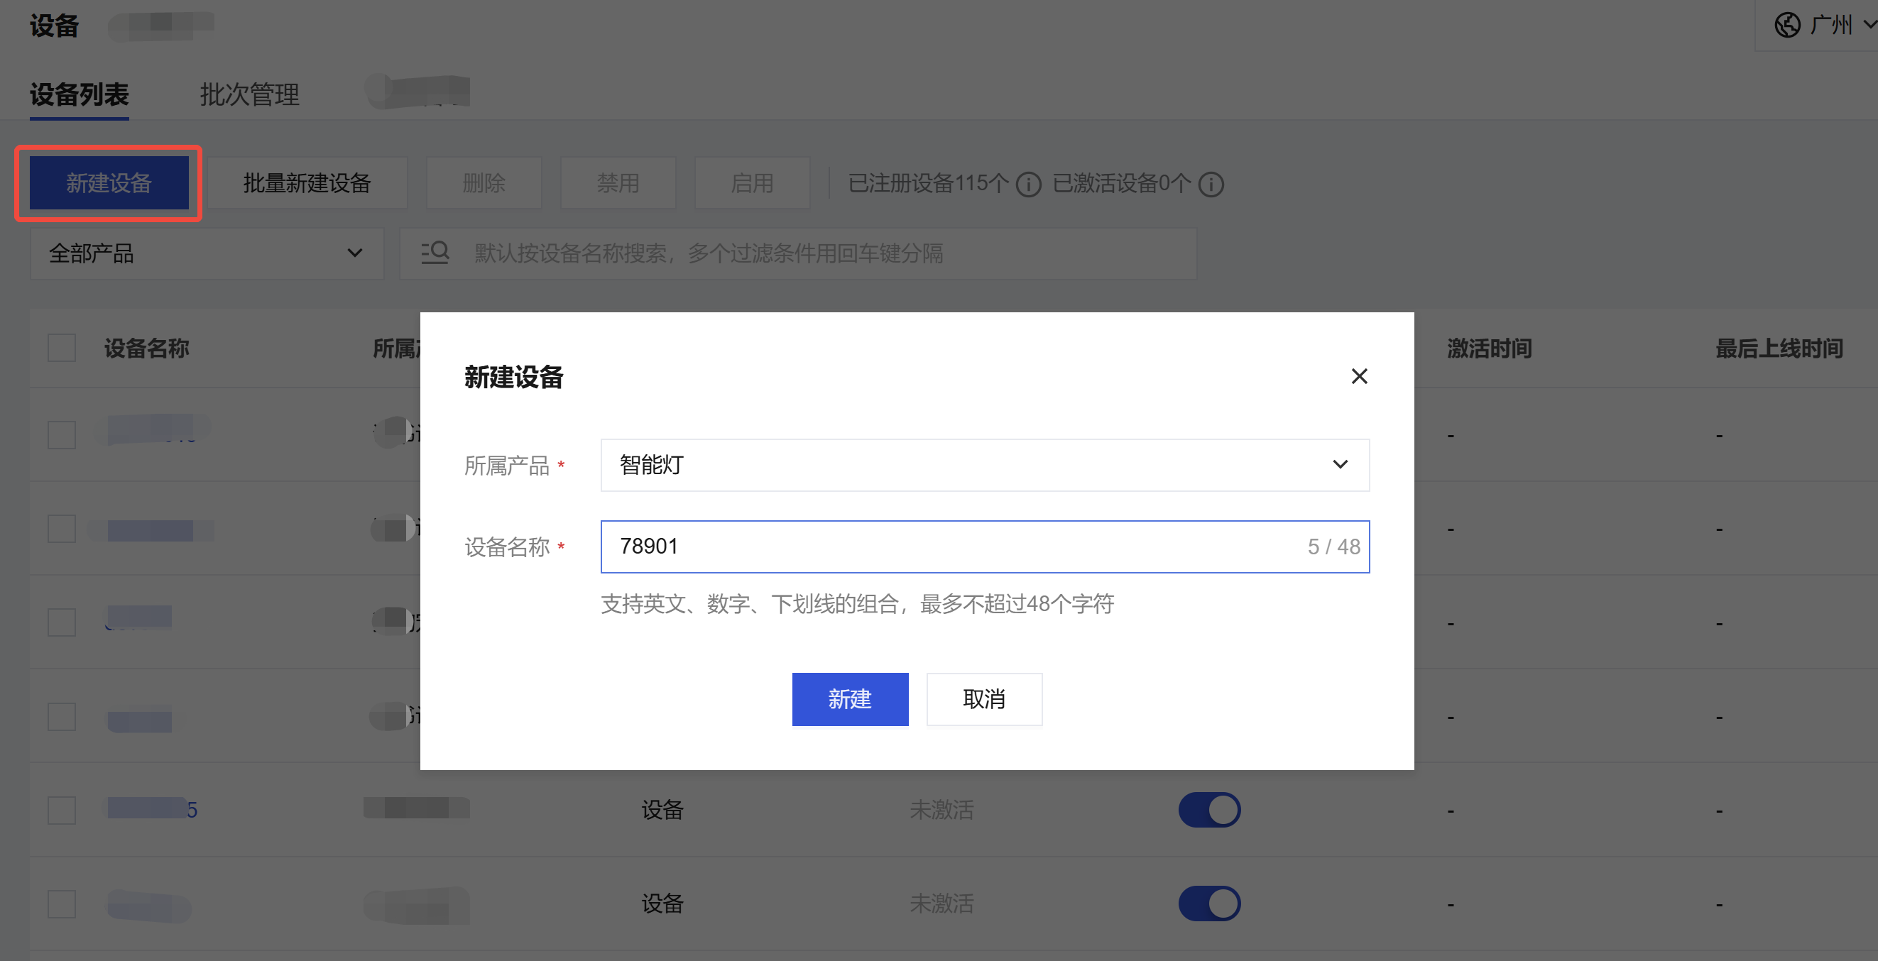Select the 设备列表 tab

[x=80, y=94]
